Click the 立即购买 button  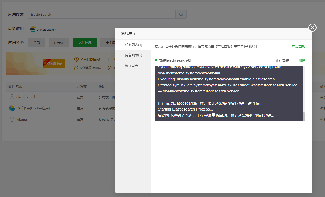(54, 63)
